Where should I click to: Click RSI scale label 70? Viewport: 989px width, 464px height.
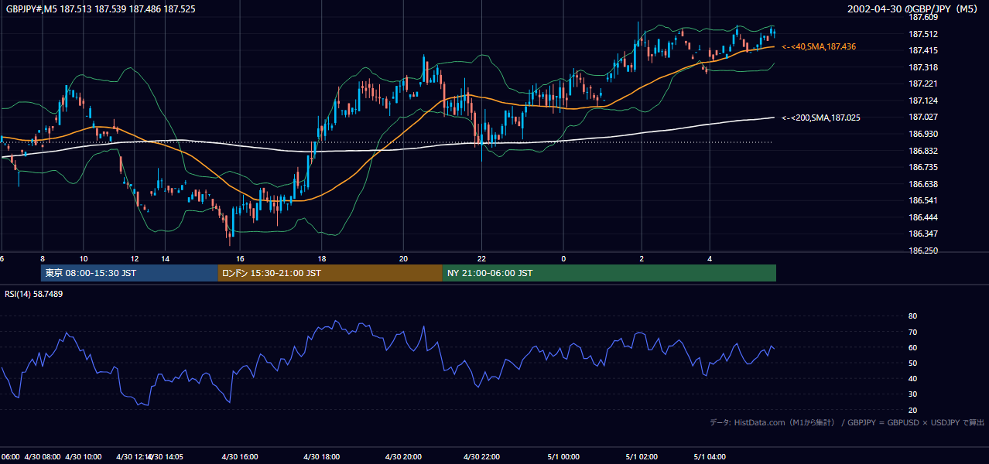(x=913, y=332)
